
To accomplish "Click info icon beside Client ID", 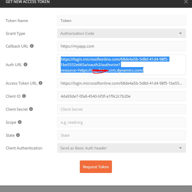I will pyautogui.click(x=24, y=96).
